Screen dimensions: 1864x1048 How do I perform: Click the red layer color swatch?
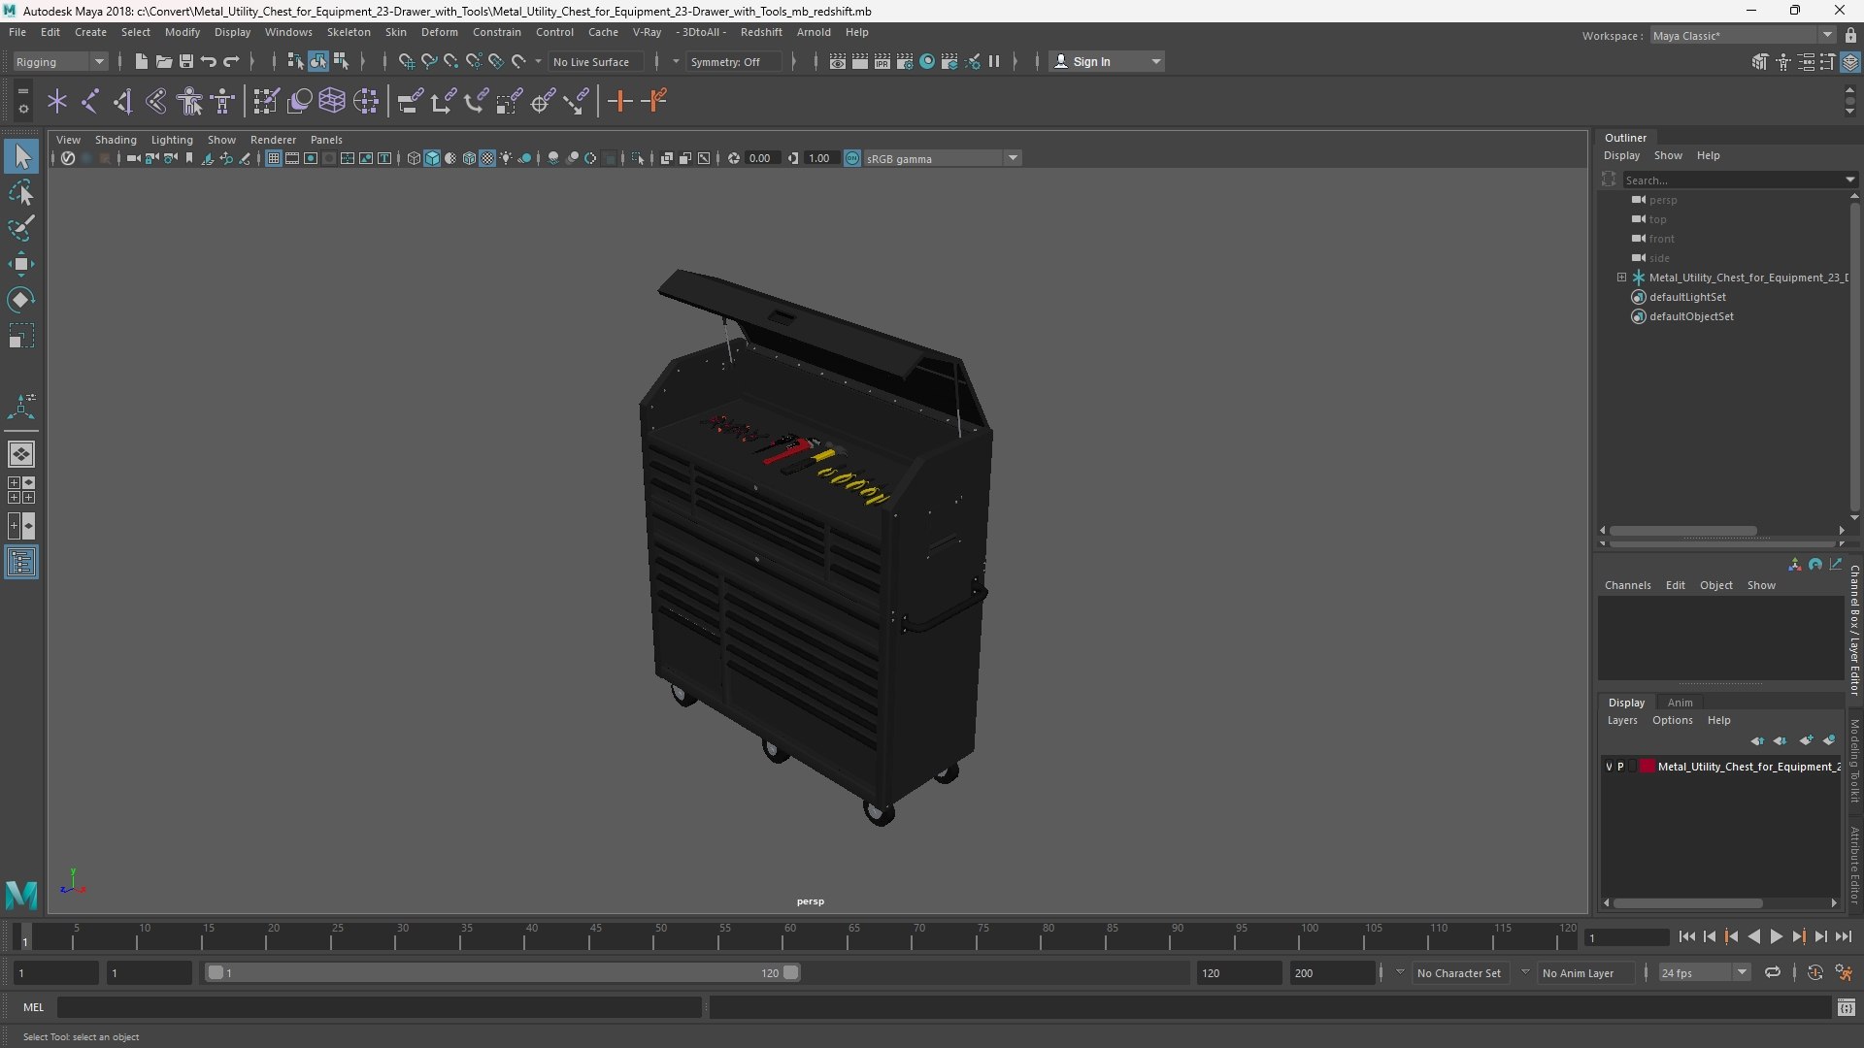tap(1648, 767)
